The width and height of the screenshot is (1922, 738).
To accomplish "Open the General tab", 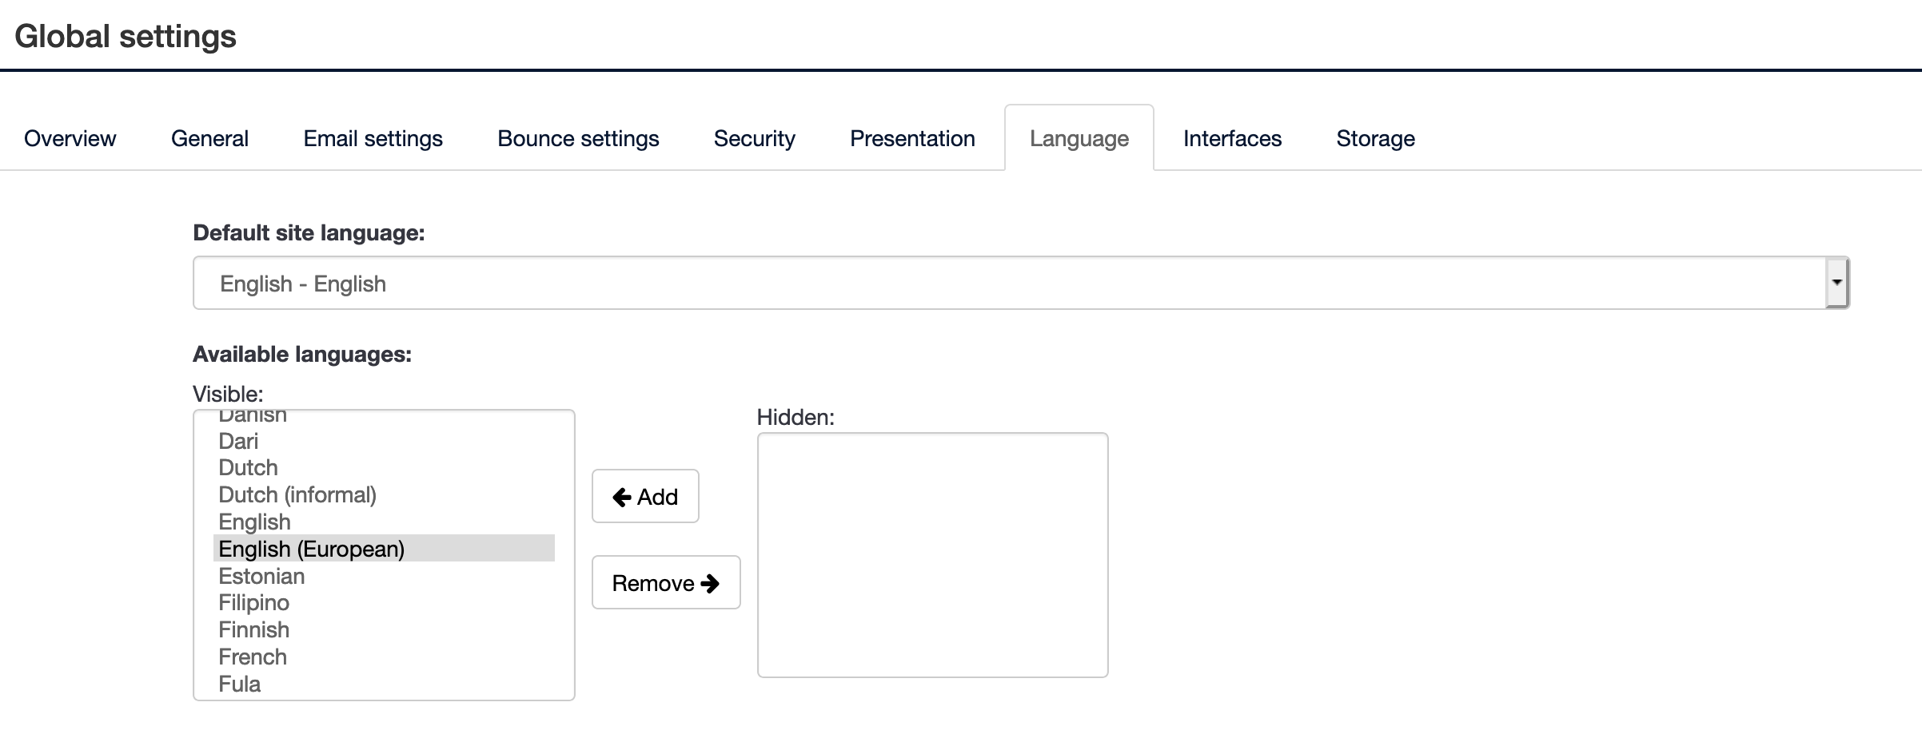I will (209, 138).
